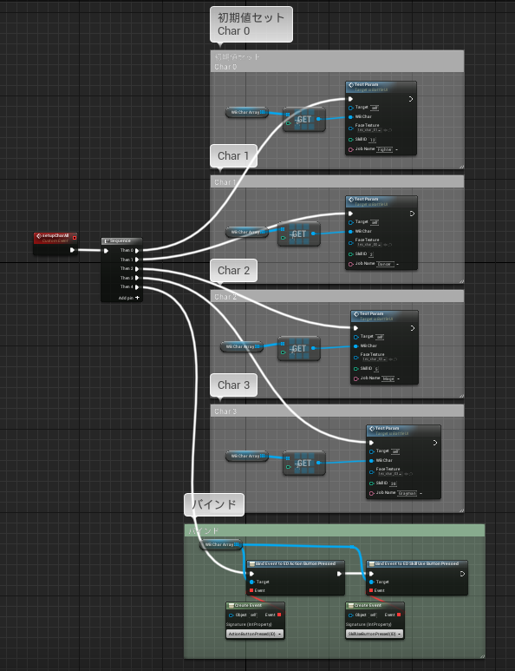Select the Char 3 comment header bar

[336, 411]
